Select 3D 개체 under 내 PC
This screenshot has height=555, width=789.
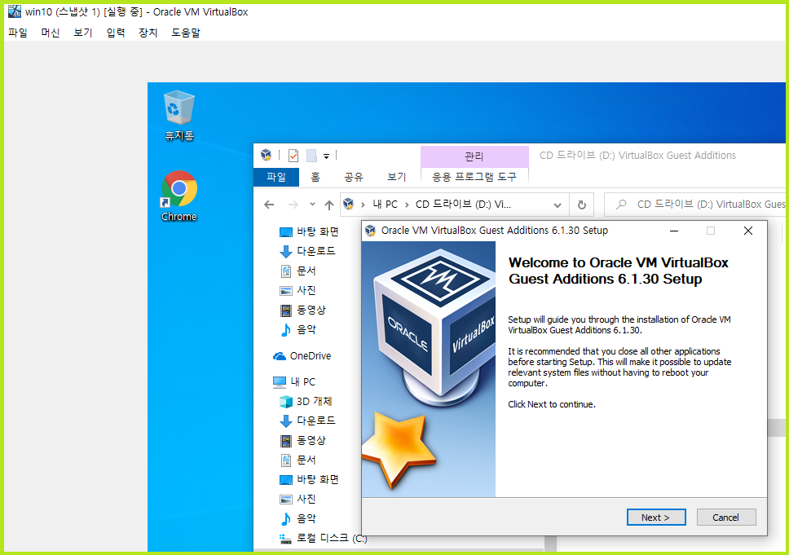point(306,401)
